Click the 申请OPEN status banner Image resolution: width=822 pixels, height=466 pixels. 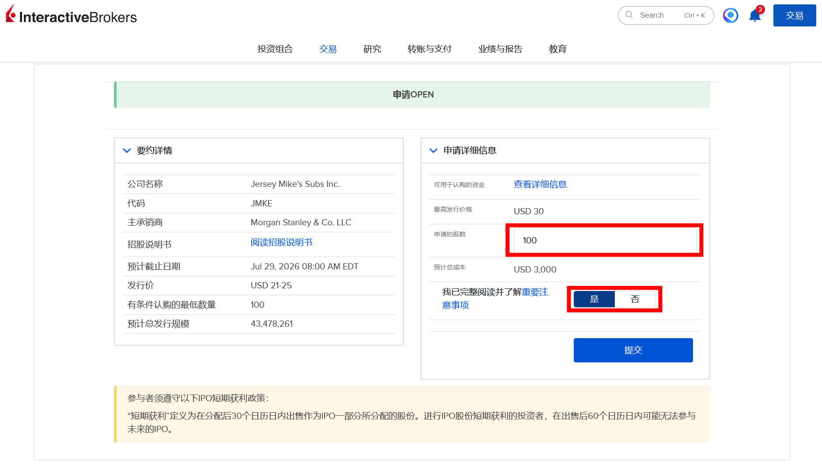[412, 95]
